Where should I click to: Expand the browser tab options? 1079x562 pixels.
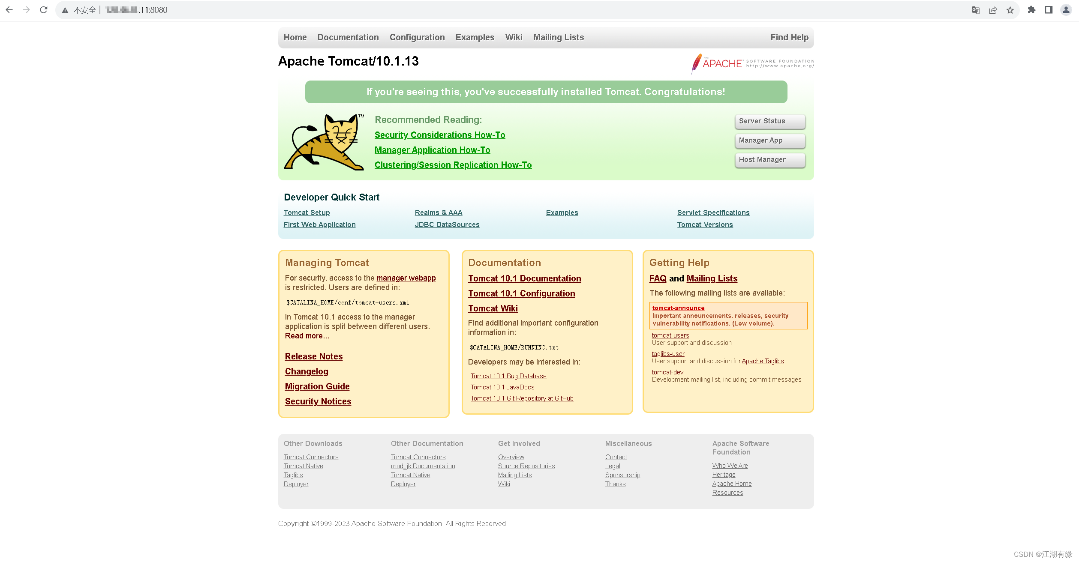(x=1048, y=9)
